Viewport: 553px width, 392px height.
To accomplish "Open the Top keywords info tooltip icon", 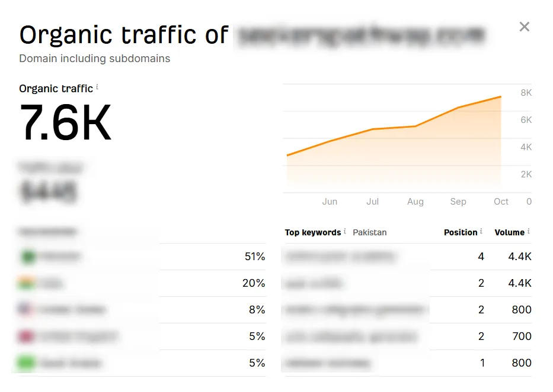I will pos(345,231).
